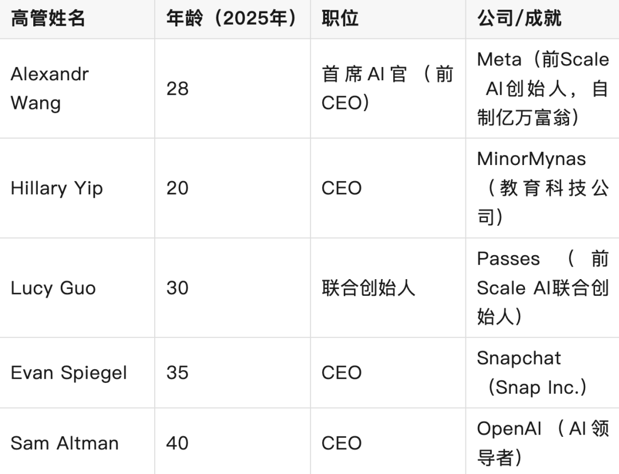The width and height of the screenshot is (619, 474).
Task: Click the 公司/成就 column header
Action: tap(519, 18)
